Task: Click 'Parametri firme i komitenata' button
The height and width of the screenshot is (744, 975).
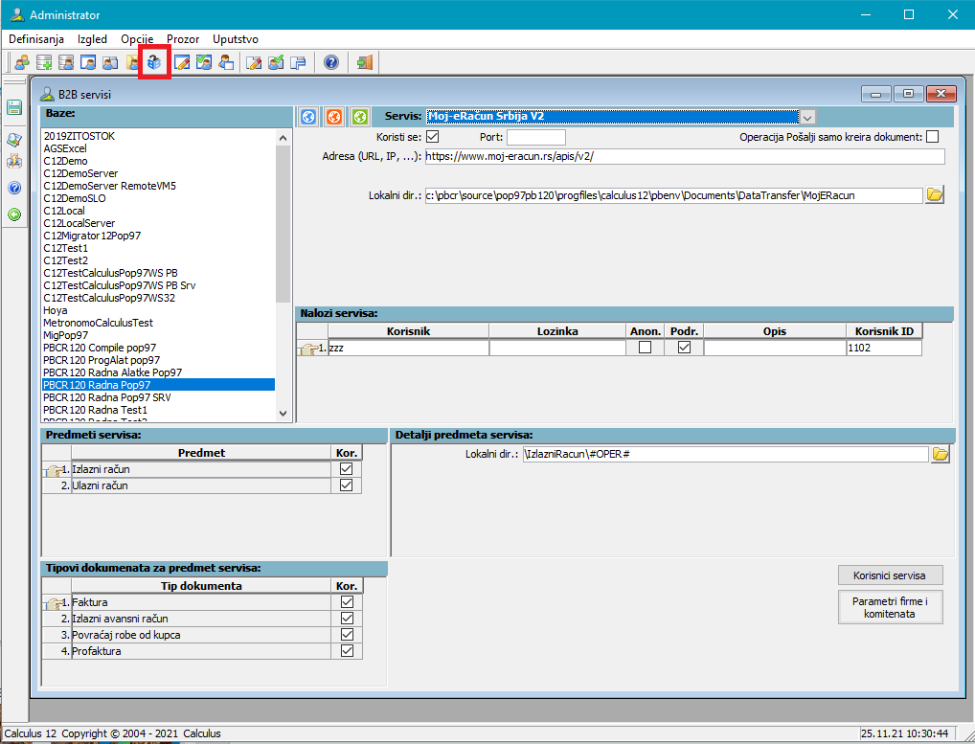Action: [x=891, y=608]
